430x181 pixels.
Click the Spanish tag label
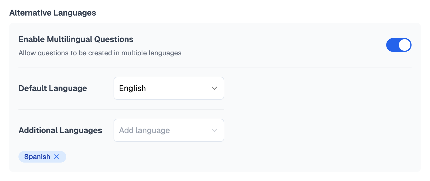[37, 157]
